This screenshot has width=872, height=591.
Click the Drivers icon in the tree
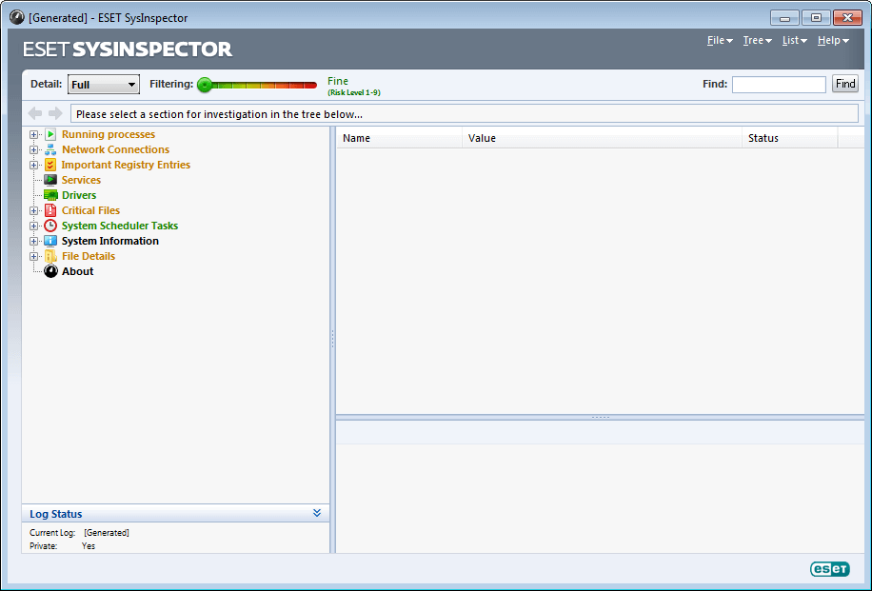point(50,195)
